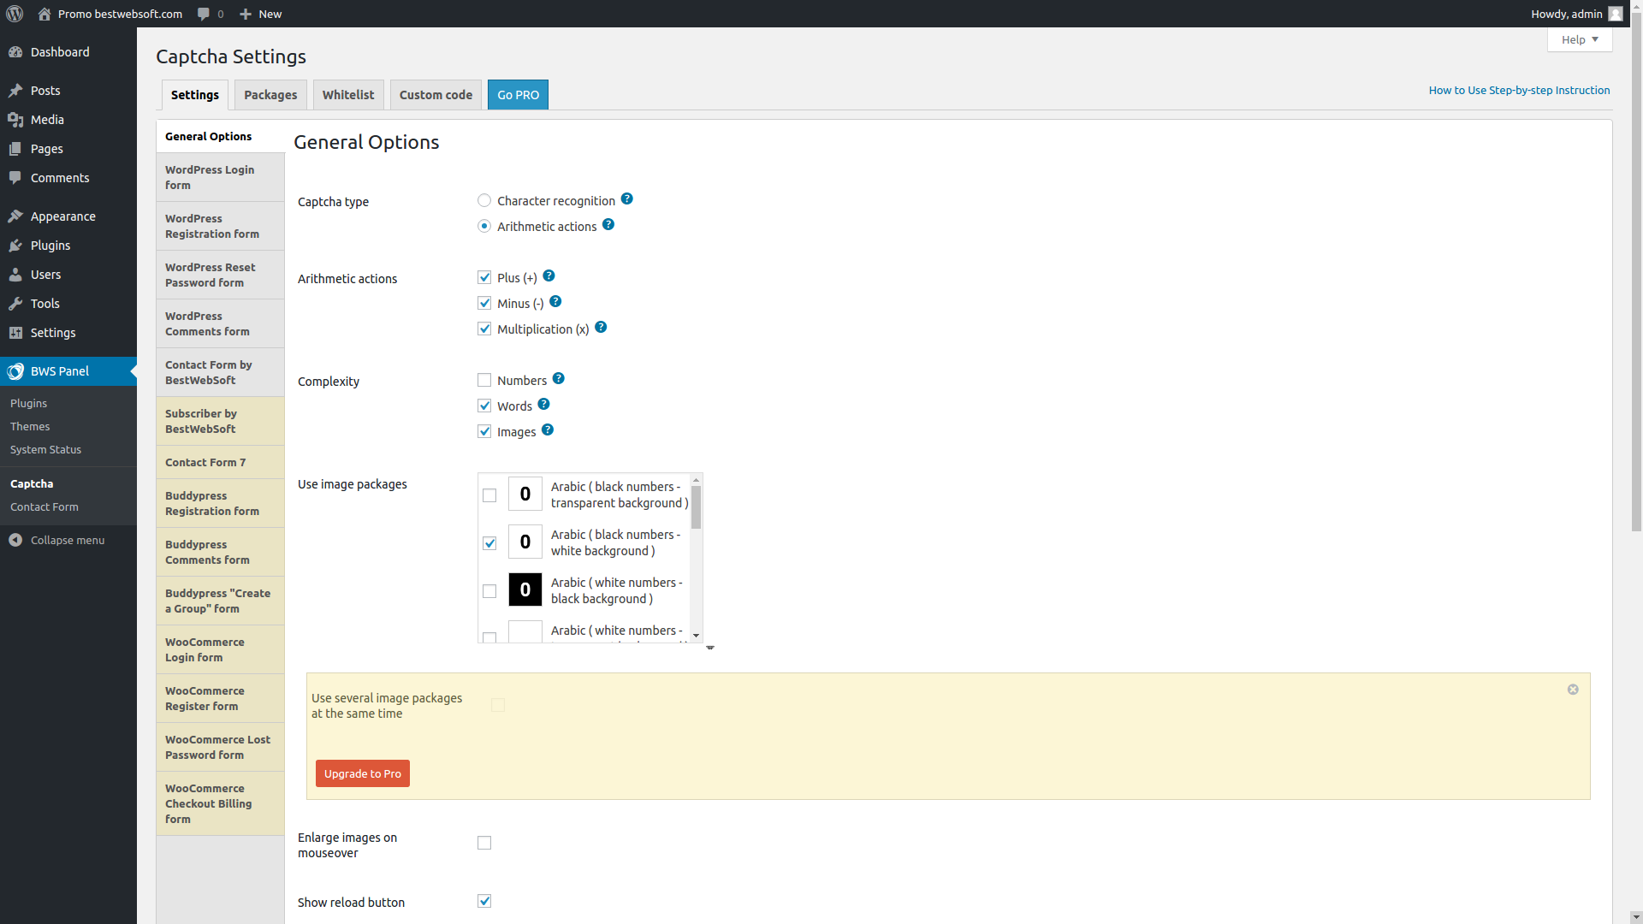This screenshot has width=1643, height=924.
Task: Click the Upgrade to Pro button
Action: tap(363, 773)
